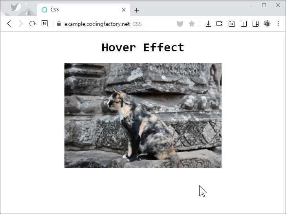The height and width of the screenshot is (214, 286).
Task: Close the browser window
Action: [x=278, y=5]
